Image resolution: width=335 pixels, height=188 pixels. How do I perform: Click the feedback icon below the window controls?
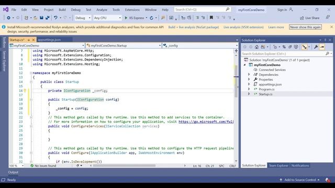328,17
